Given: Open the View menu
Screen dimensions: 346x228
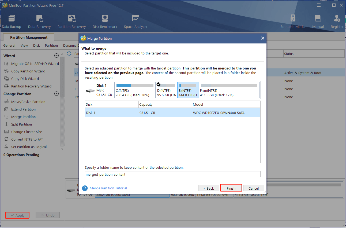Looking at the screenshot, I should 24,45.
